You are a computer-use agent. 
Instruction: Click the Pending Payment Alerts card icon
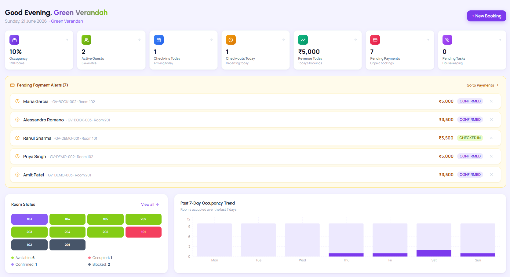click(x=13, y=85)
